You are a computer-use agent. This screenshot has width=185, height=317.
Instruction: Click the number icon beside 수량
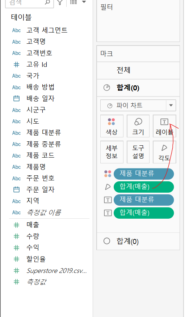pos(16,236)
